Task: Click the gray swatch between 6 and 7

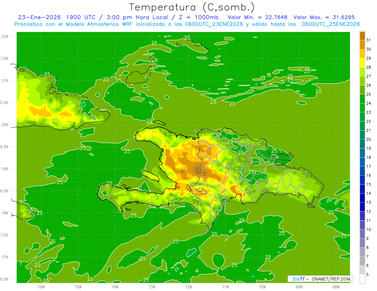Action: 362,261
